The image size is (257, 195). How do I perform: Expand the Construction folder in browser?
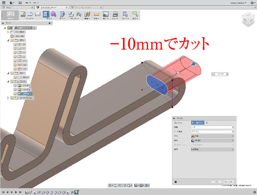[8, 98]
